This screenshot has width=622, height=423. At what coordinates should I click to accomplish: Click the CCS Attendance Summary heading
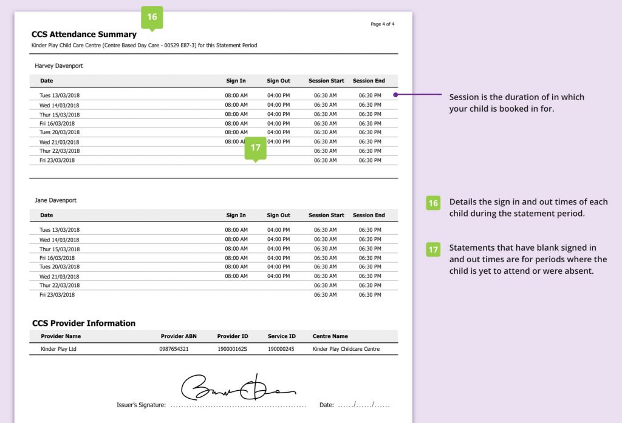pos(84,35)
